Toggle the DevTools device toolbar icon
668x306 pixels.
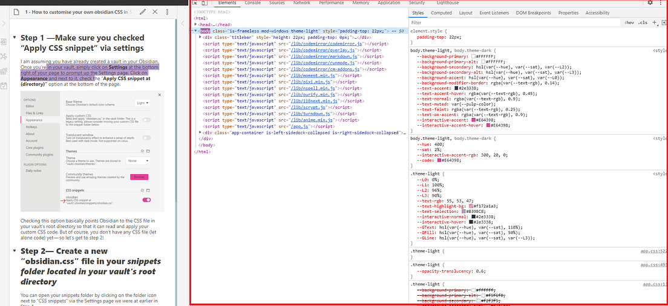(x=204, y=3)
